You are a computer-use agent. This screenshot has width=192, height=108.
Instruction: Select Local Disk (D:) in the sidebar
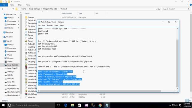pyautogui.click(x=13, y=68)
